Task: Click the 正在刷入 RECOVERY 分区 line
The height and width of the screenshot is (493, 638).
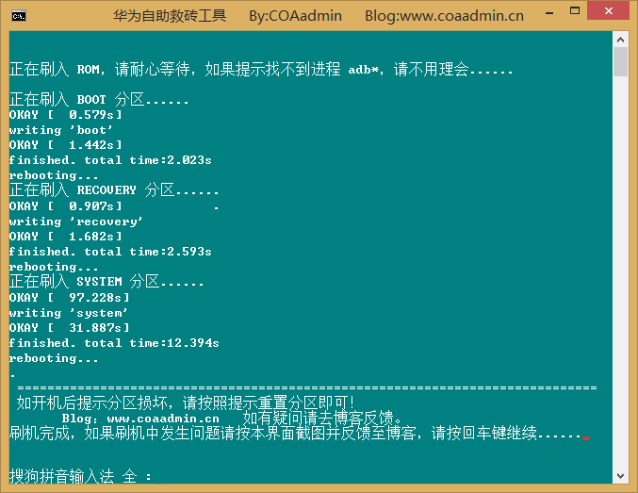Action: (114, 190)
